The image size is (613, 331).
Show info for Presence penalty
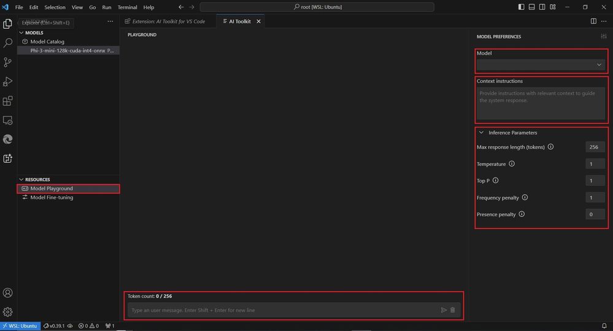(x=522, y=214)
